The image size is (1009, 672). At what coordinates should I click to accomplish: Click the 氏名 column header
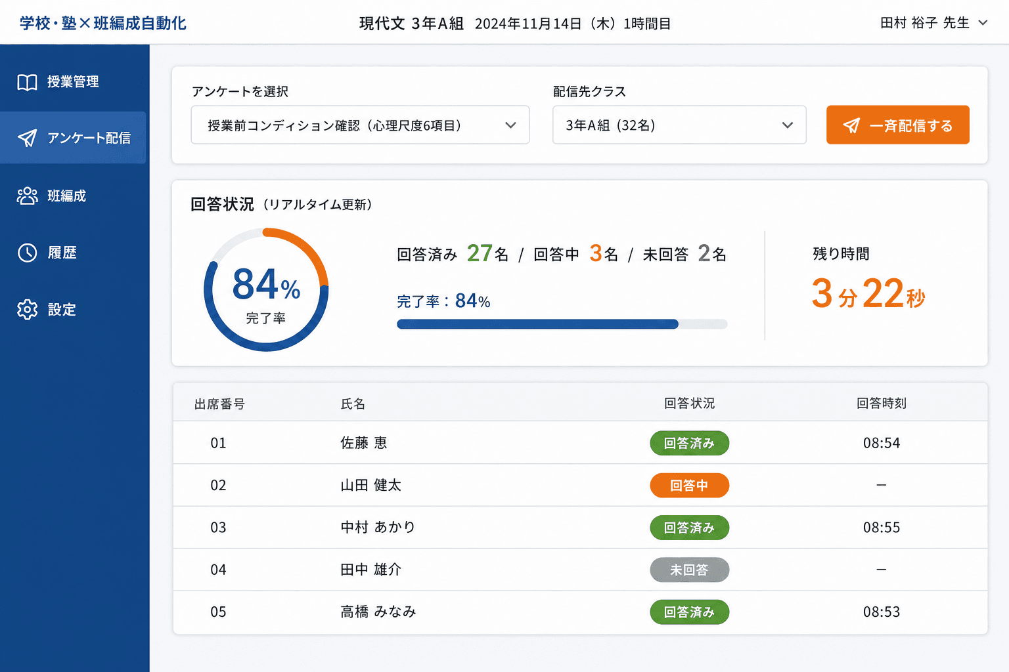[x=353, y=404]
